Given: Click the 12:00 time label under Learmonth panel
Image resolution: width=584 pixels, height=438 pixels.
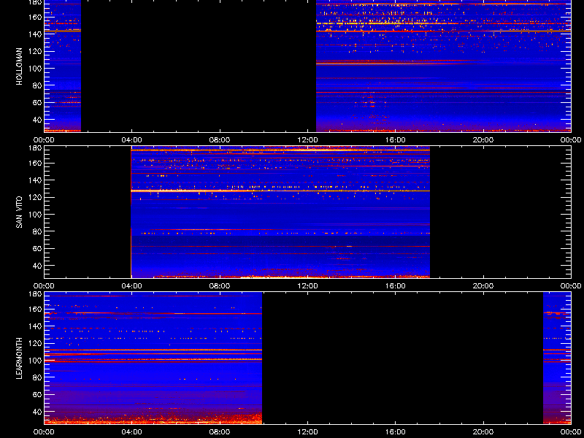Looking at the screenshot, I should click(307, 432).
